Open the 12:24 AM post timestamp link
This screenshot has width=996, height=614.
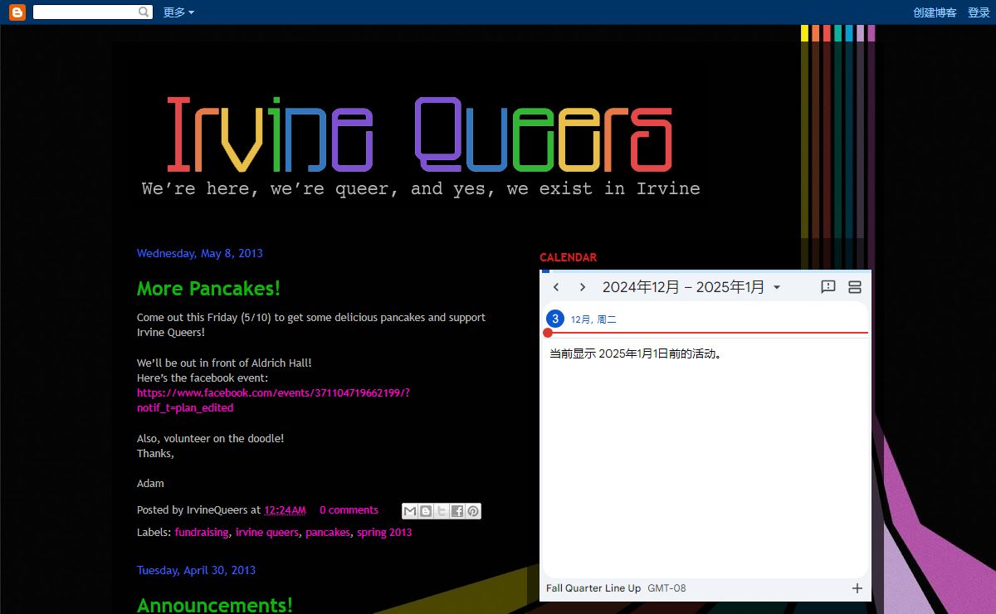point(285,510)
